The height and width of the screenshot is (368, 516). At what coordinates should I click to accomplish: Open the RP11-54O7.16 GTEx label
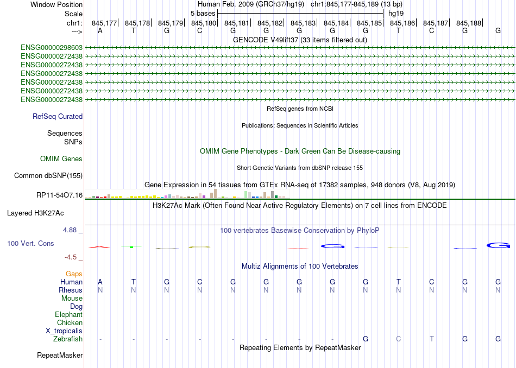point(60,195)
